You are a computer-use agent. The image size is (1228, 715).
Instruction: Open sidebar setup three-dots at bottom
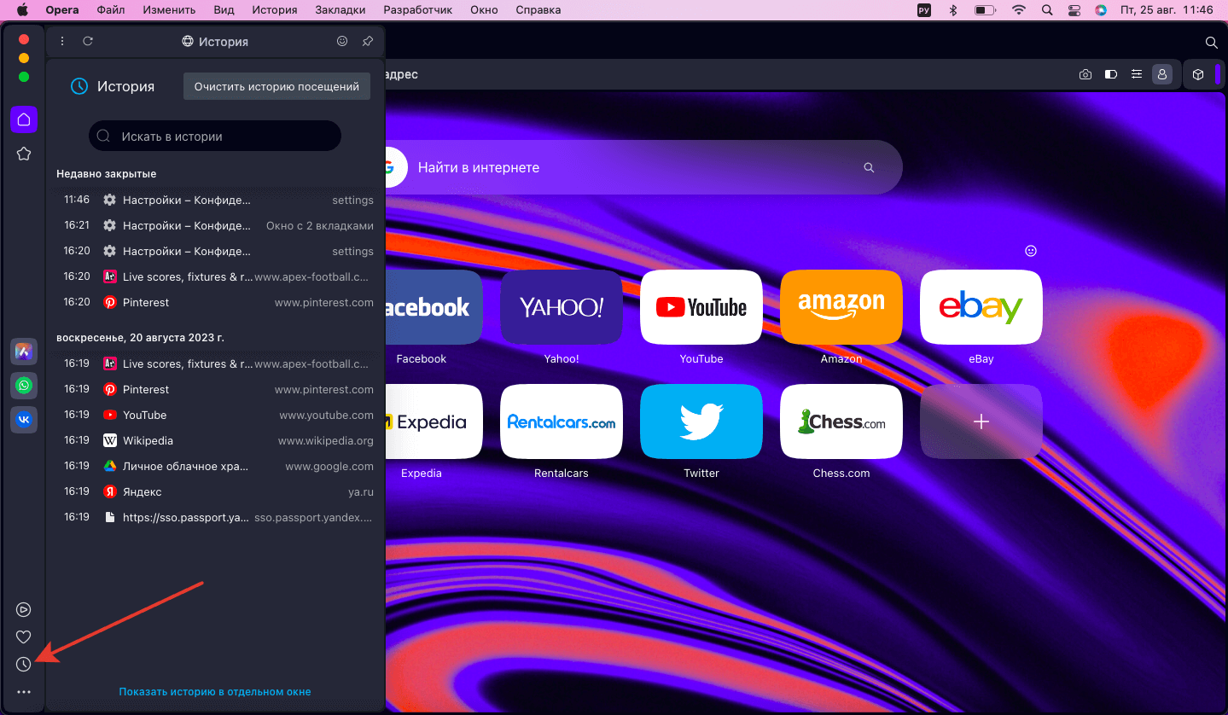pos(24,692)
